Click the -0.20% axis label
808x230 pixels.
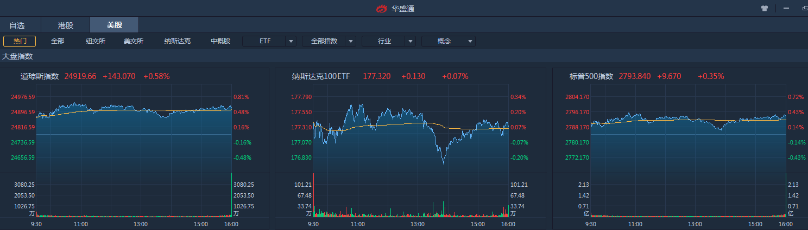click(519, 158)
